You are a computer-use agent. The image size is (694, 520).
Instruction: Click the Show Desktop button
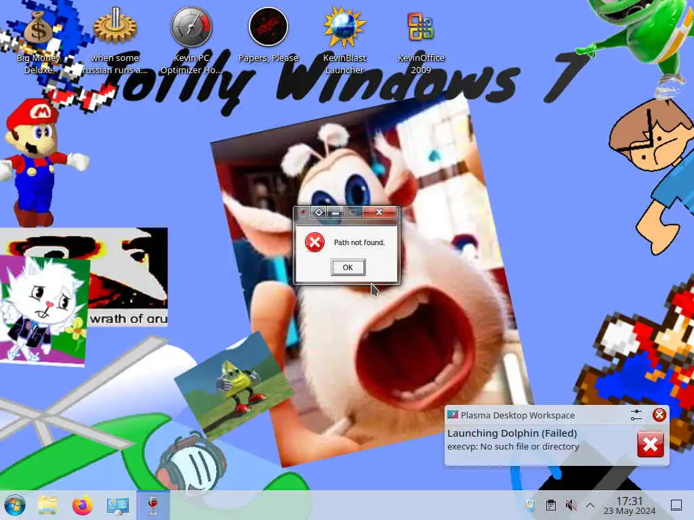click(676, 505)
